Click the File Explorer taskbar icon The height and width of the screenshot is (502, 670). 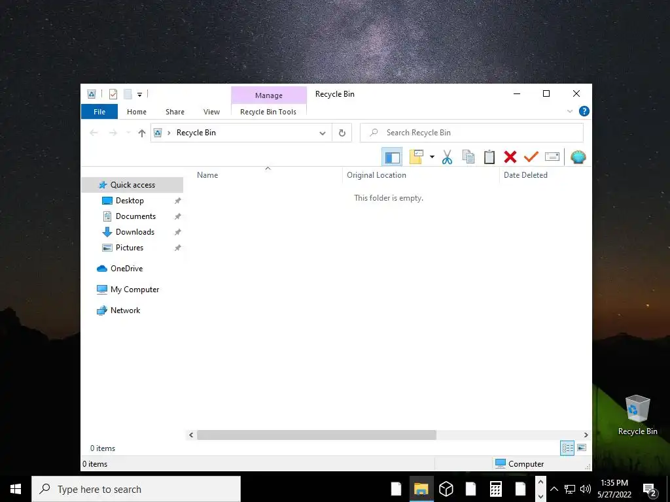click(421, 489)
